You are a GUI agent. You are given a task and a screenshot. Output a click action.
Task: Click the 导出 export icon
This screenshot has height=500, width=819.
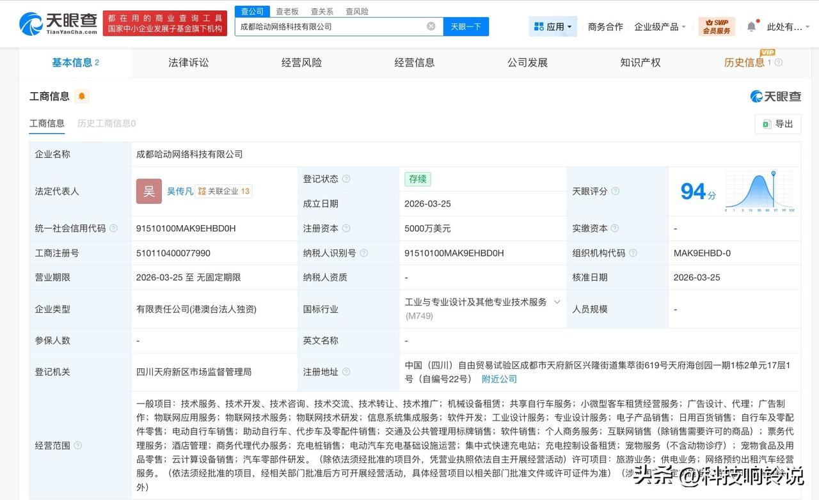point(766,124)
